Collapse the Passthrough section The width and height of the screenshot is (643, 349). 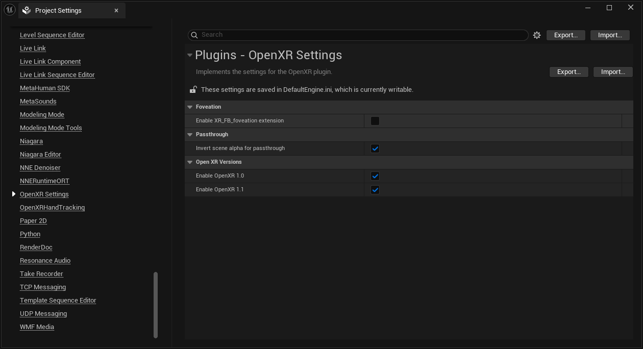(190, 135)
